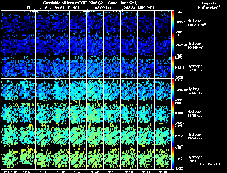Click the MIMI/APL text in header
Image resolution: width=227 pixels, height=173 pixels.
click(x=146, y=8)
